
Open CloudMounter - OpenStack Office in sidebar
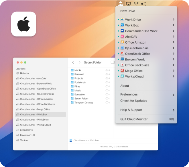coord(40,89)
